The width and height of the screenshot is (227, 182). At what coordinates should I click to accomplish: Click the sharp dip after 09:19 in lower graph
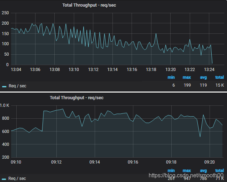click(200, 136)
